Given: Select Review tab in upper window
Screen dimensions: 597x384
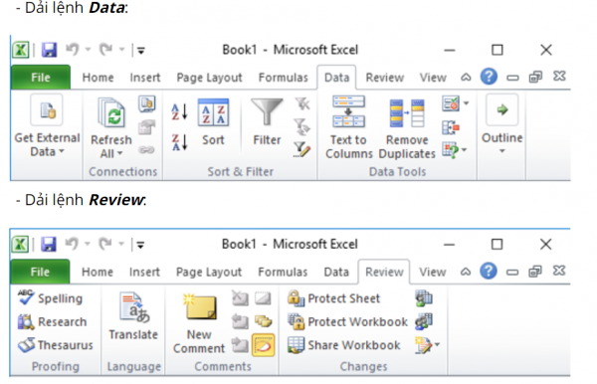Looking at the screenshot, I should (x=384, y=78).
